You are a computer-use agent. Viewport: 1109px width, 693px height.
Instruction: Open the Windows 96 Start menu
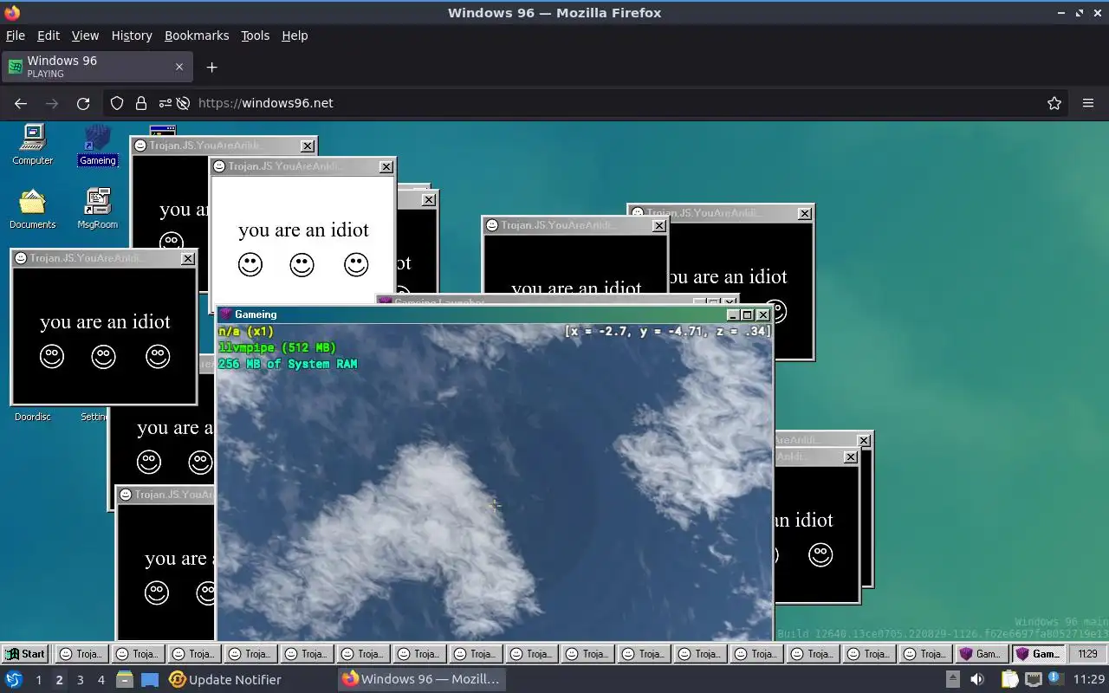click(25, 654)
